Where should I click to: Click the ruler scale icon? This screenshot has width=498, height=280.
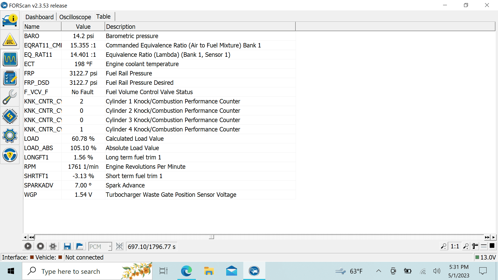475,246
